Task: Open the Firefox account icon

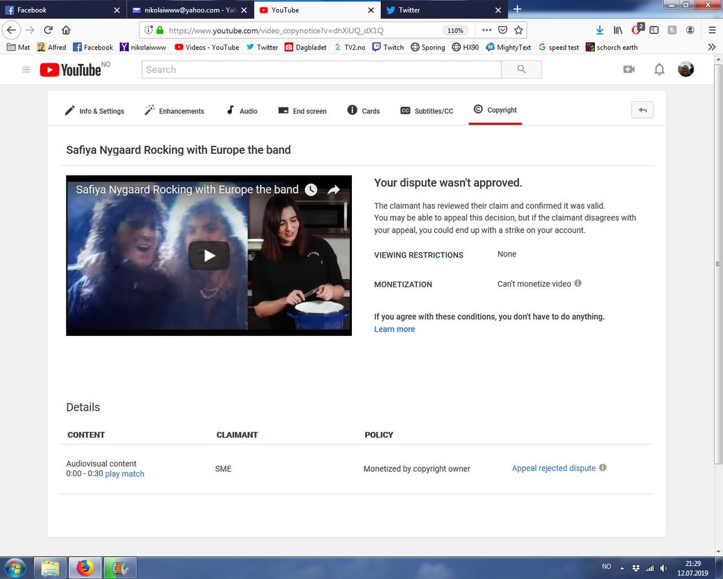Action: click(690, 30)
